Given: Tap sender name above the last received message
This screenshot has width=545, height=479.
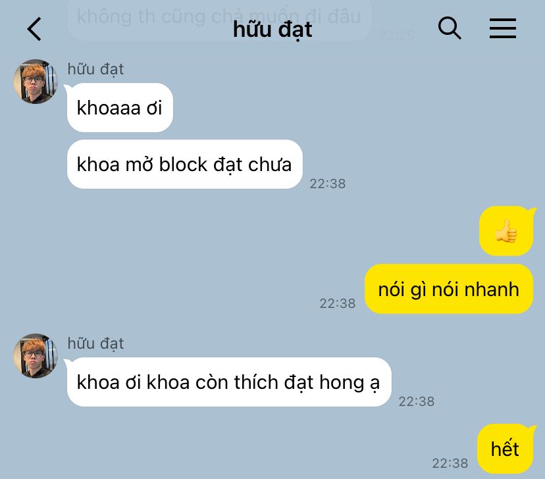Looking at the screenshot, I should point(95,343).
